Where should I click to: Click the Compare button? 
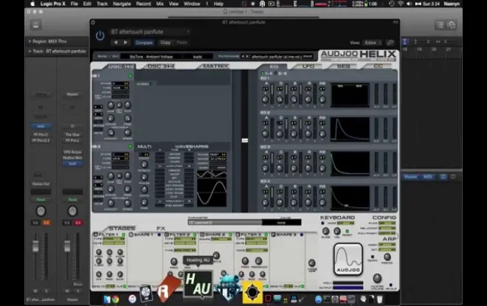point(144,43)
